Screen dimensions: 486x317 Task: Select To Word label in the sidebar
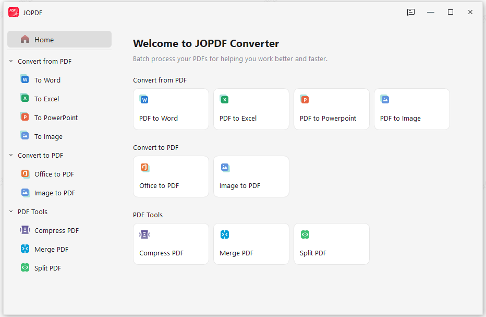[47, 80]
